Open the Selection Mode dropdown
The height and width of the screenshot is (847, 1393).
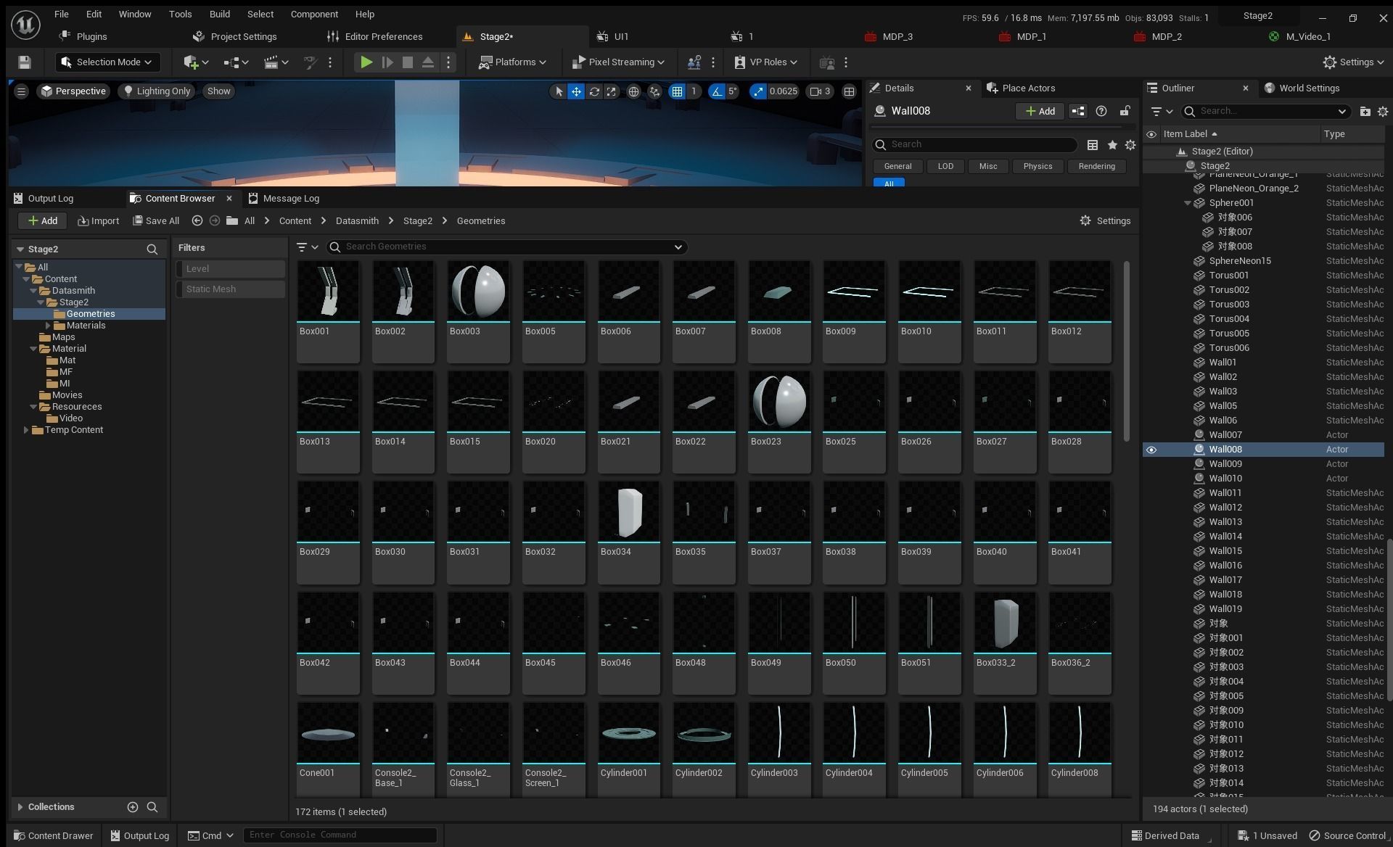click(107, 62)
